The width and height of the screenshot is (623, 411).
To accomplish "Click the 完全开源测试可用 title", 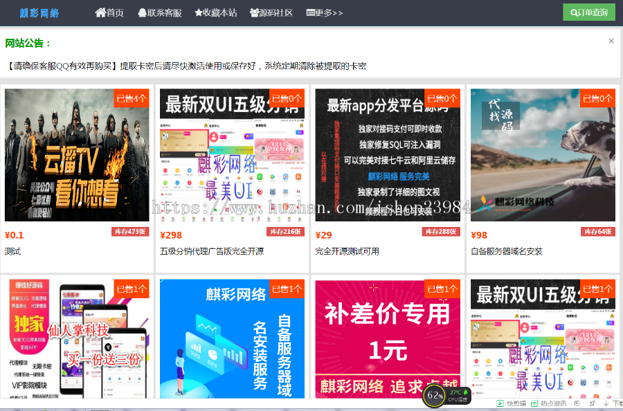I will (347, 251).
